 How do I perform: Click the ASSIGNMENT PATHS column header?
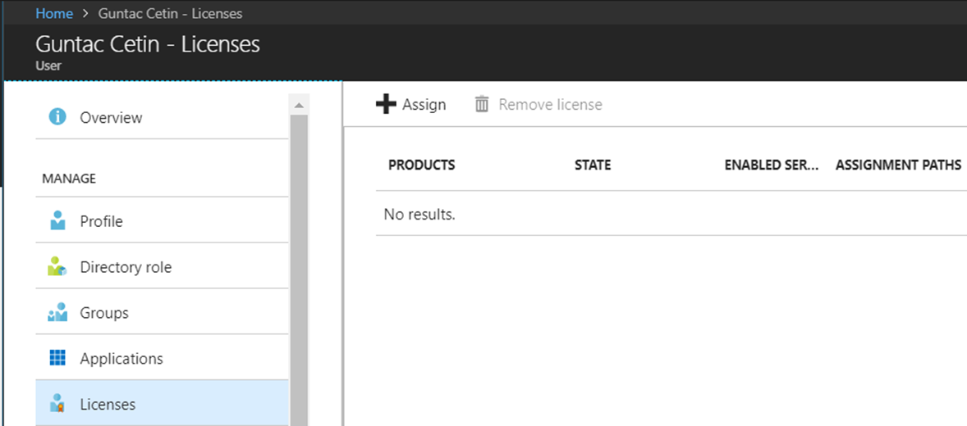899,165
